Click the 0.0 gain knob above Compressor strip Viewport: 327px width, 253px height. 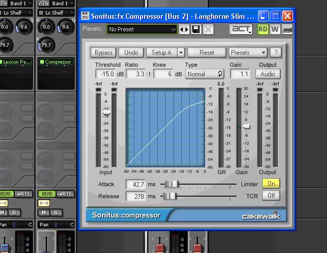46,27
